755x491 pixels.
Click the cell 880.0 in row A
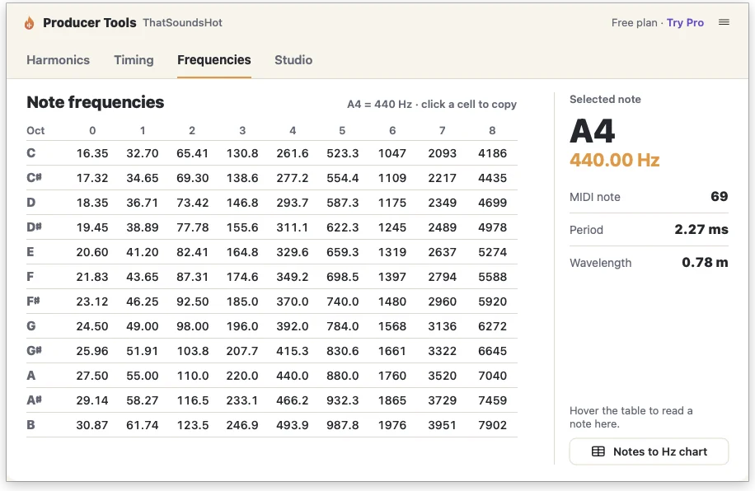click(x=342, y=376)
